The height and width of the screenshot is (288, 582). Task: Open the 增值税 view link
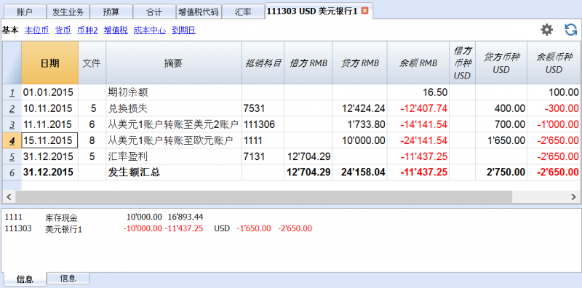116,31
